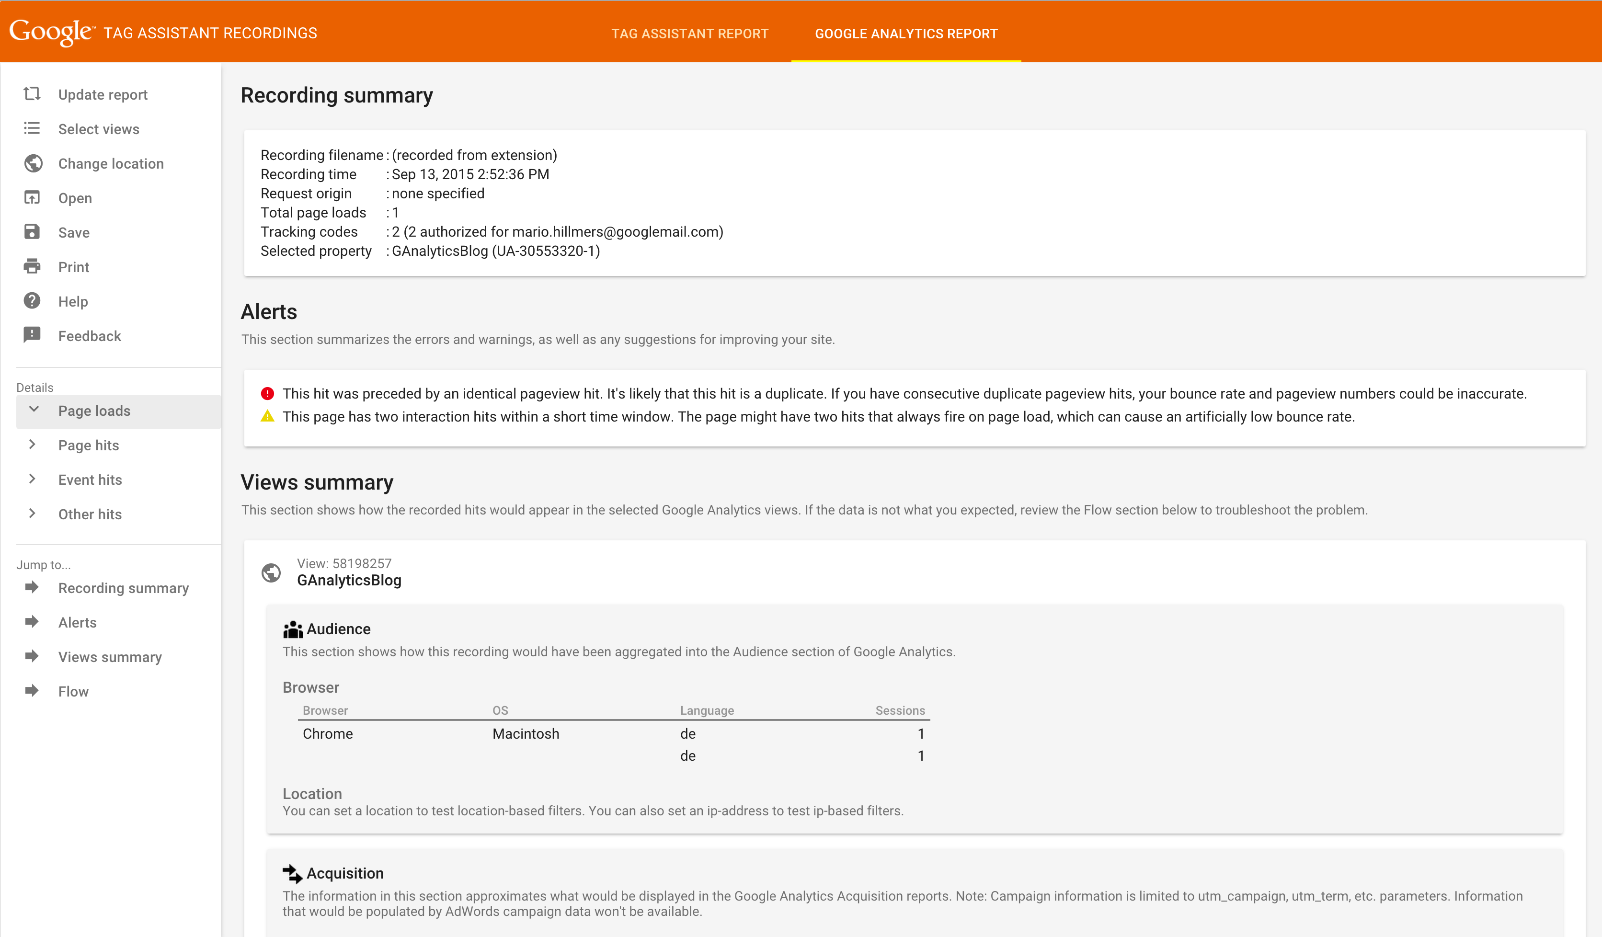1602x937 pixels.
Task: Click the Location heading in Audience
Action: [x=312, y=794]
